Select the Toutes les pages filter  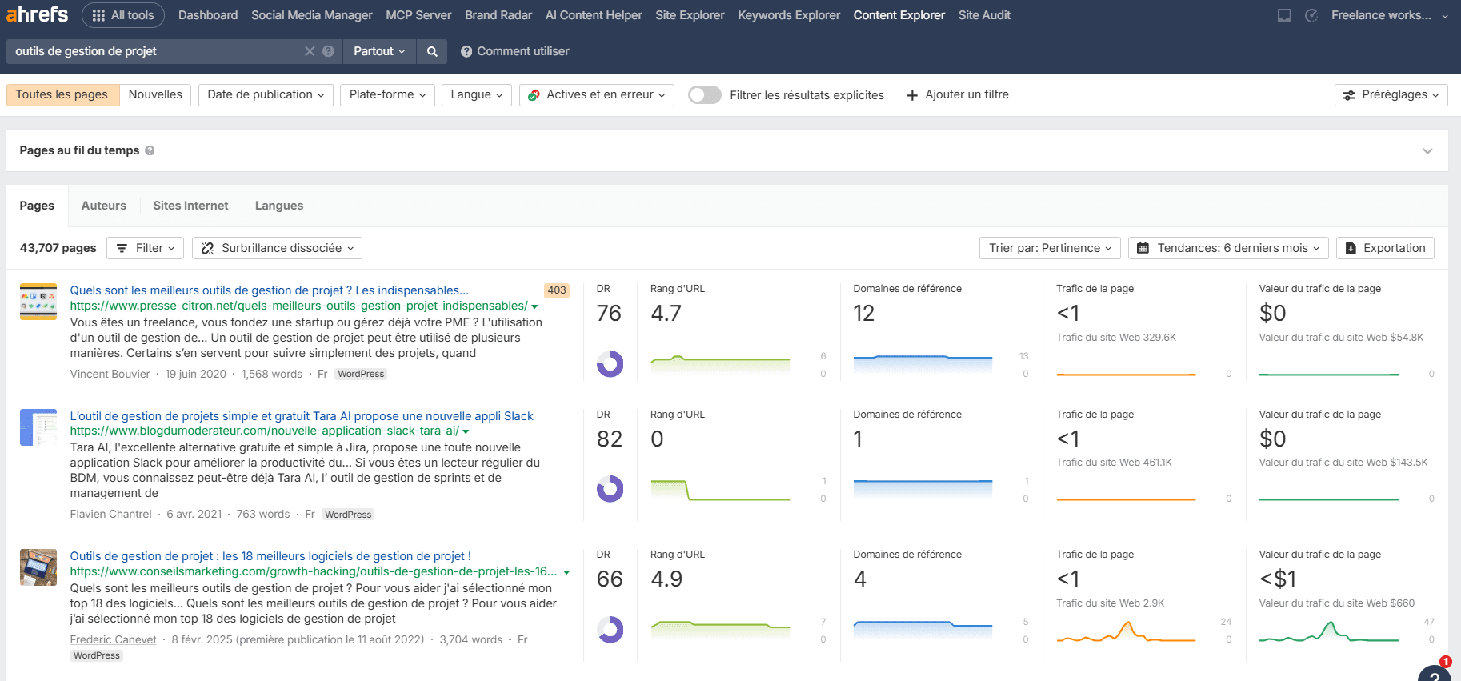(x=62, y=94)
